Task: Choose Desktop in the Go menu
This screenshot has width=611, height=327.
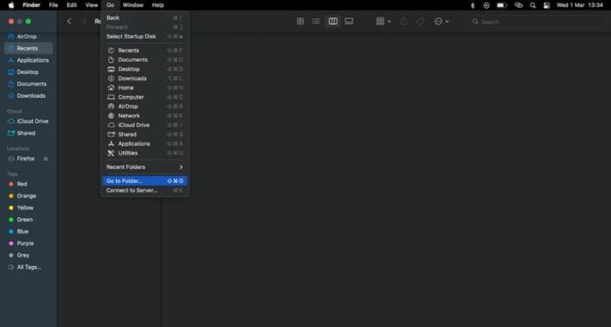Action: point(145,69)
